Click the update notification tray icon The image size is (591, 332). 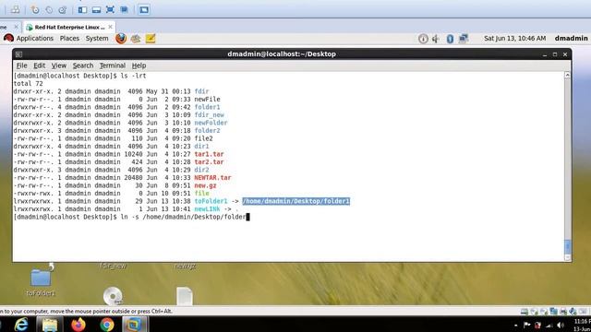coord(423,39)
